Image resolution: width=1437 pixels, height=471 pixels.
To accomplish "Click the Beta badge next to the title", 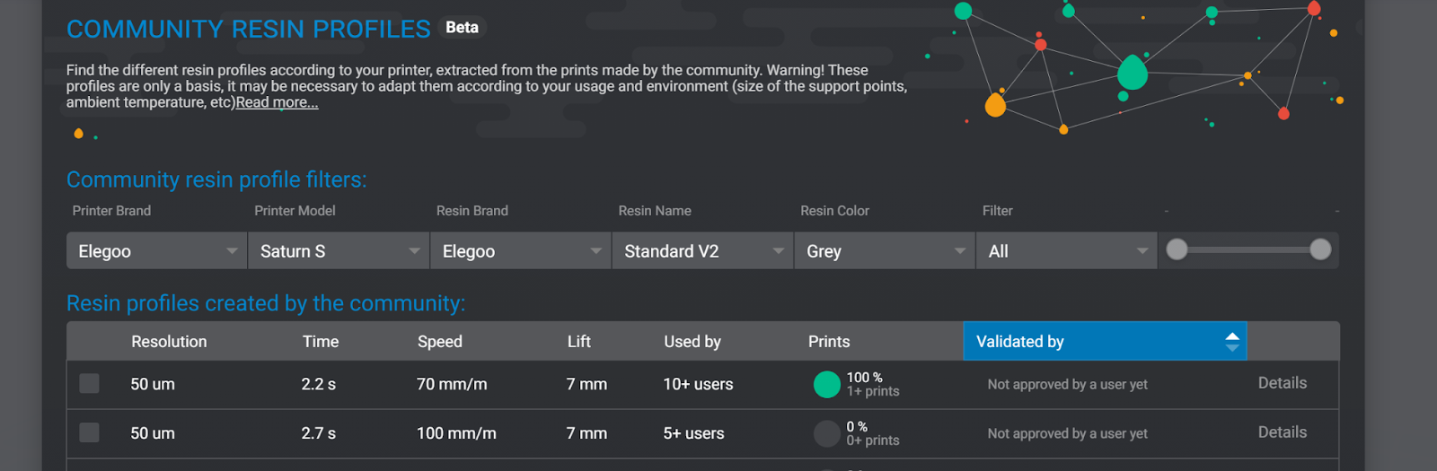I will pos(462,28).
